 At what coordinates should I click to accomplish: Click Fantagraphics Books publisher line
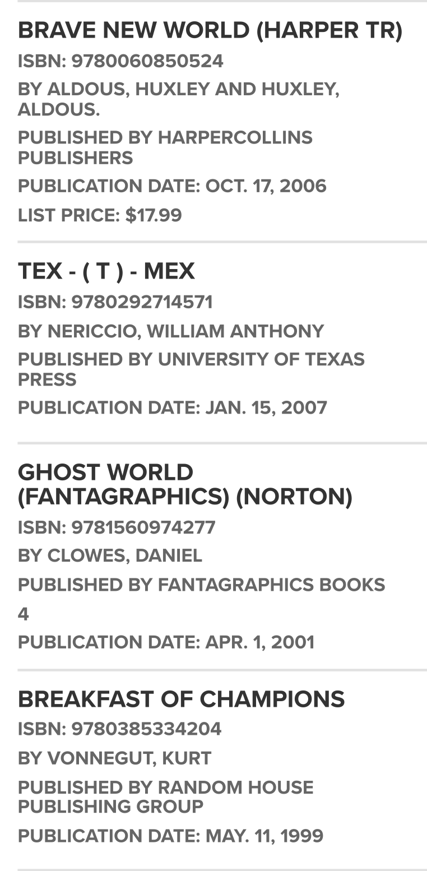click(202, 585)
